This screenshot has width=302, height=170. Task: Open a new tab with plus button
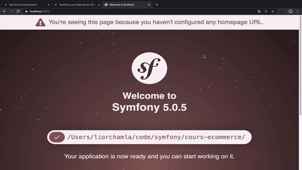pos(157,5)
